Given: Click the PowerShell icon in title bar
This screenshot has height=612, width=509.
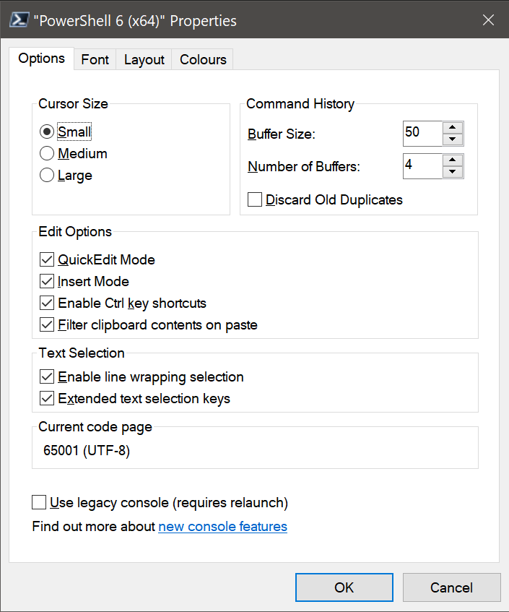Looking at the screenshot, I should [x=19, y=20].
